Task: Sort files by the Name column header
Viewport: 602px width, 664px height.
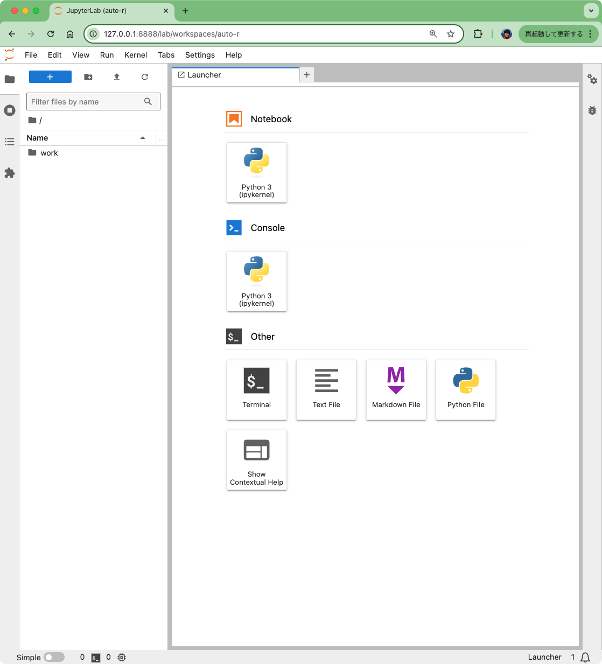Action: point(87,138)
